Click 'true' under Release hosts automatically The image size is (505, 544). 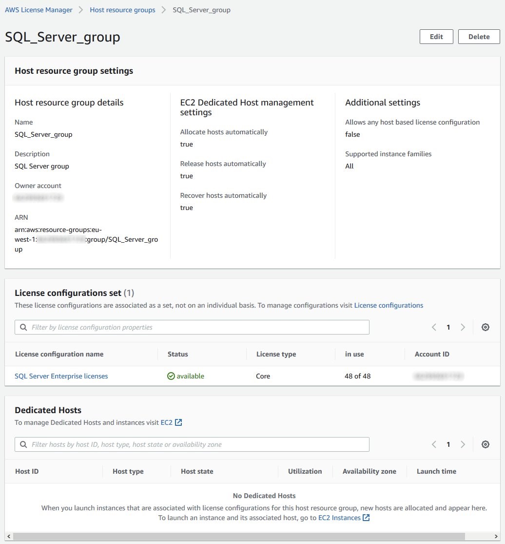186,176
